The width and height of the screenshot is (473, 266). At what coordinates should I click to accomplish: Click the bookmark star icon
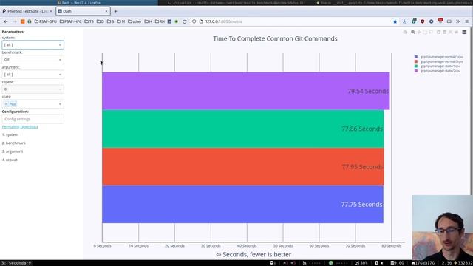coord(395,21)
